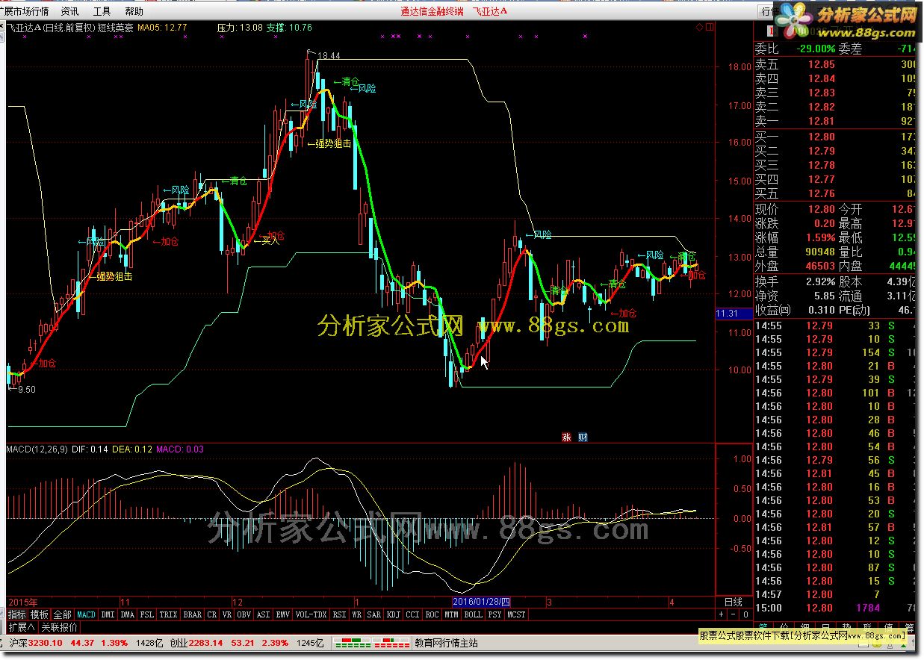Click the split-window square icon beside the diamond
The height and width of the screenshot is (660, 924).
pyautogui.click(x=709, y=27)
